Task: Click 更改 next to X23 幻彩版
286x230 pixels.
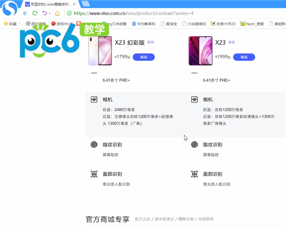Action: [151, 42]
